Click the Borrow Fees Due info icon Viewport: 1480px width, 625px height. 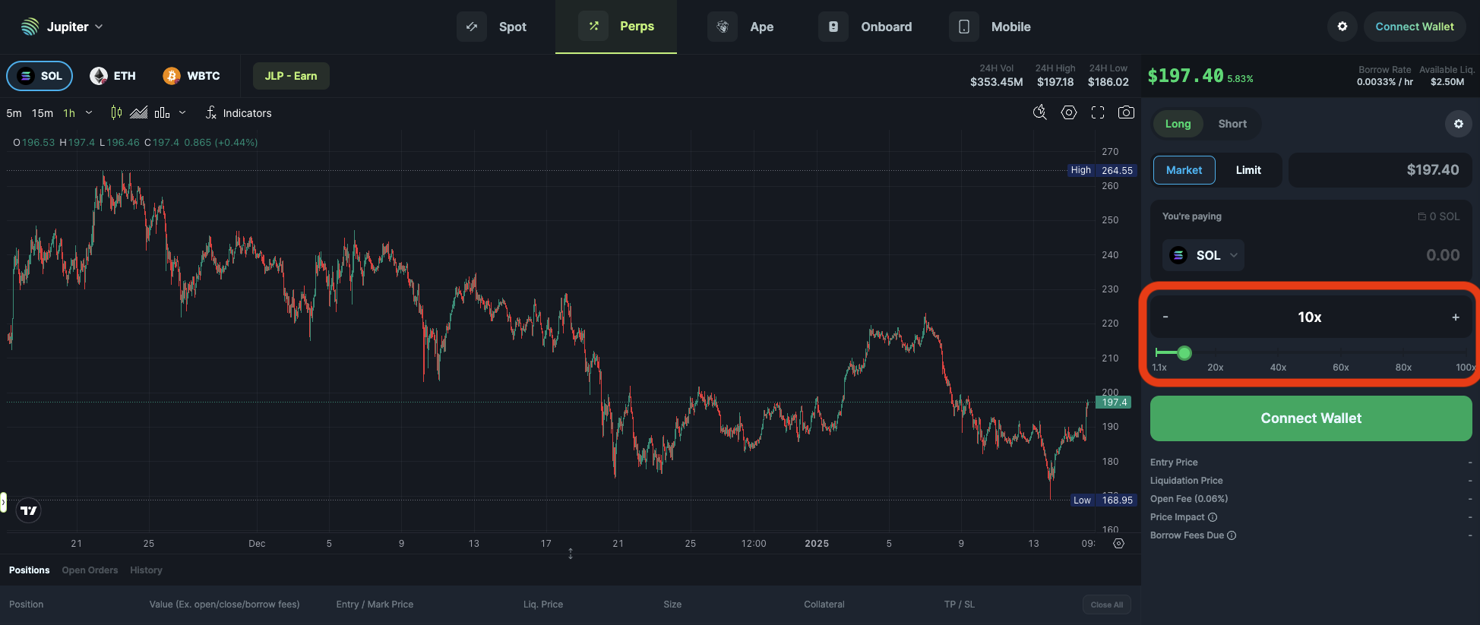(x=1232, y=535)
